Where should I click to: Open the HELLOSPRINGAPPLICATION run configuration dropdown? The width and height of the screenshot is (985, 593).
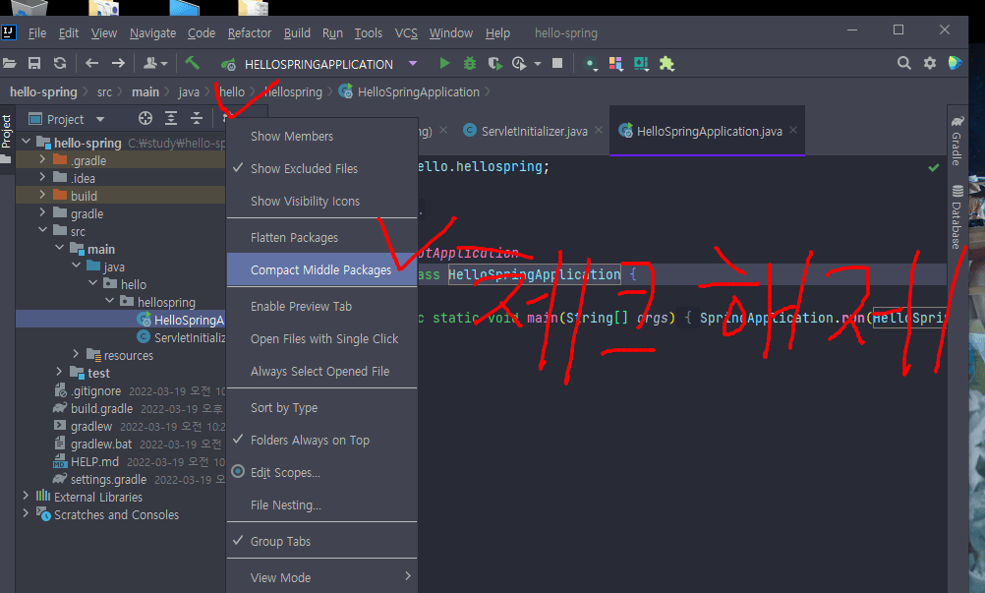point(319,64)
